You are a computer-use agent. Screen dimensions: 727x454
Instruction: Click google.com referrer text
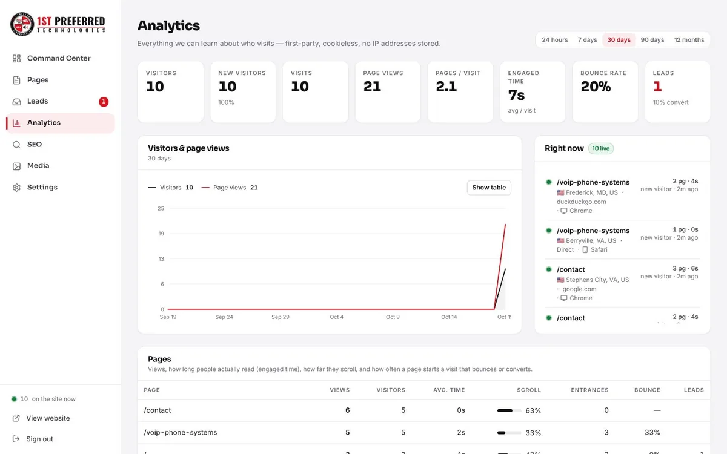pyautogui.click(x=580, y=289)
